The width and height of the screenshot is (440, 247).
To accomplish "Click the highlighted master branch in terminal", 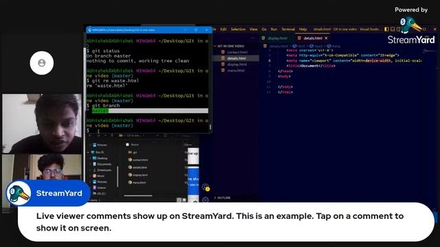I will pyautogui.click(x=100, y=111).
